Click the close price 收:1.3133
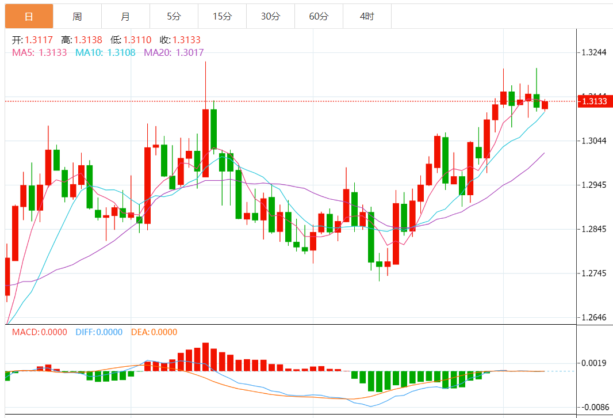 (x=180, y=40)
